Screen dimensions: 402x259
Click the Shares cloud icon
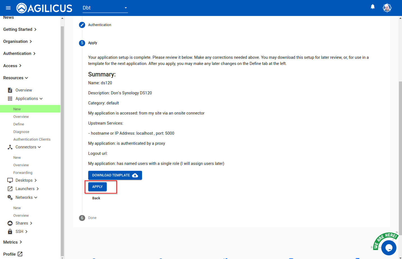pyautogui.click(x=10, y=223)
